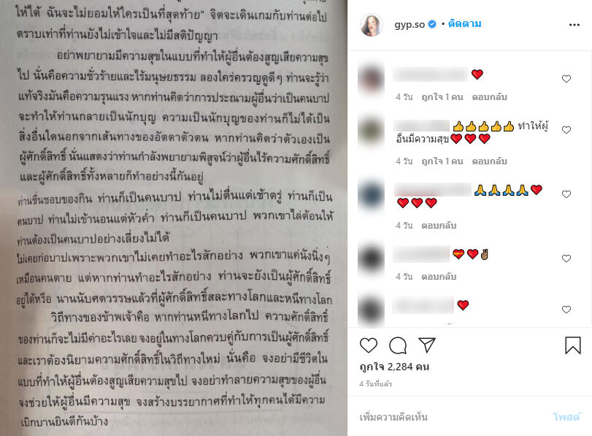Focus the เพิ่มความคิดเห็น comment field

coord(453,417)
